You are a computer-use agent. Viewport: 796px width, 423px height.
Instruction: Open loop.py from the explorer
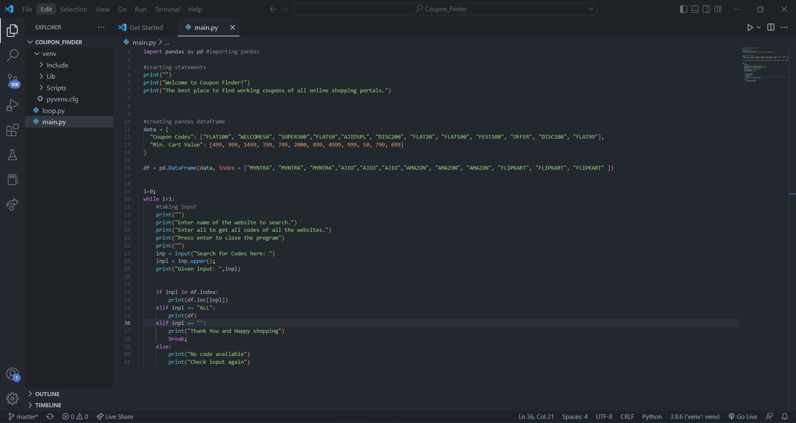tap(69, 111)
